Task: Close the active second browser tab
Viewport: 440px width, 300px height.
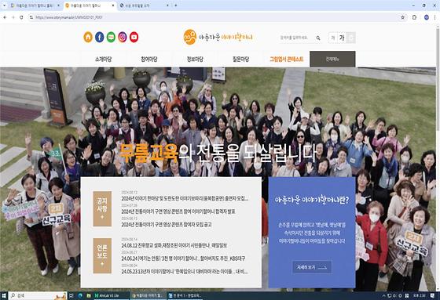Action: click(x=113, y=5)
